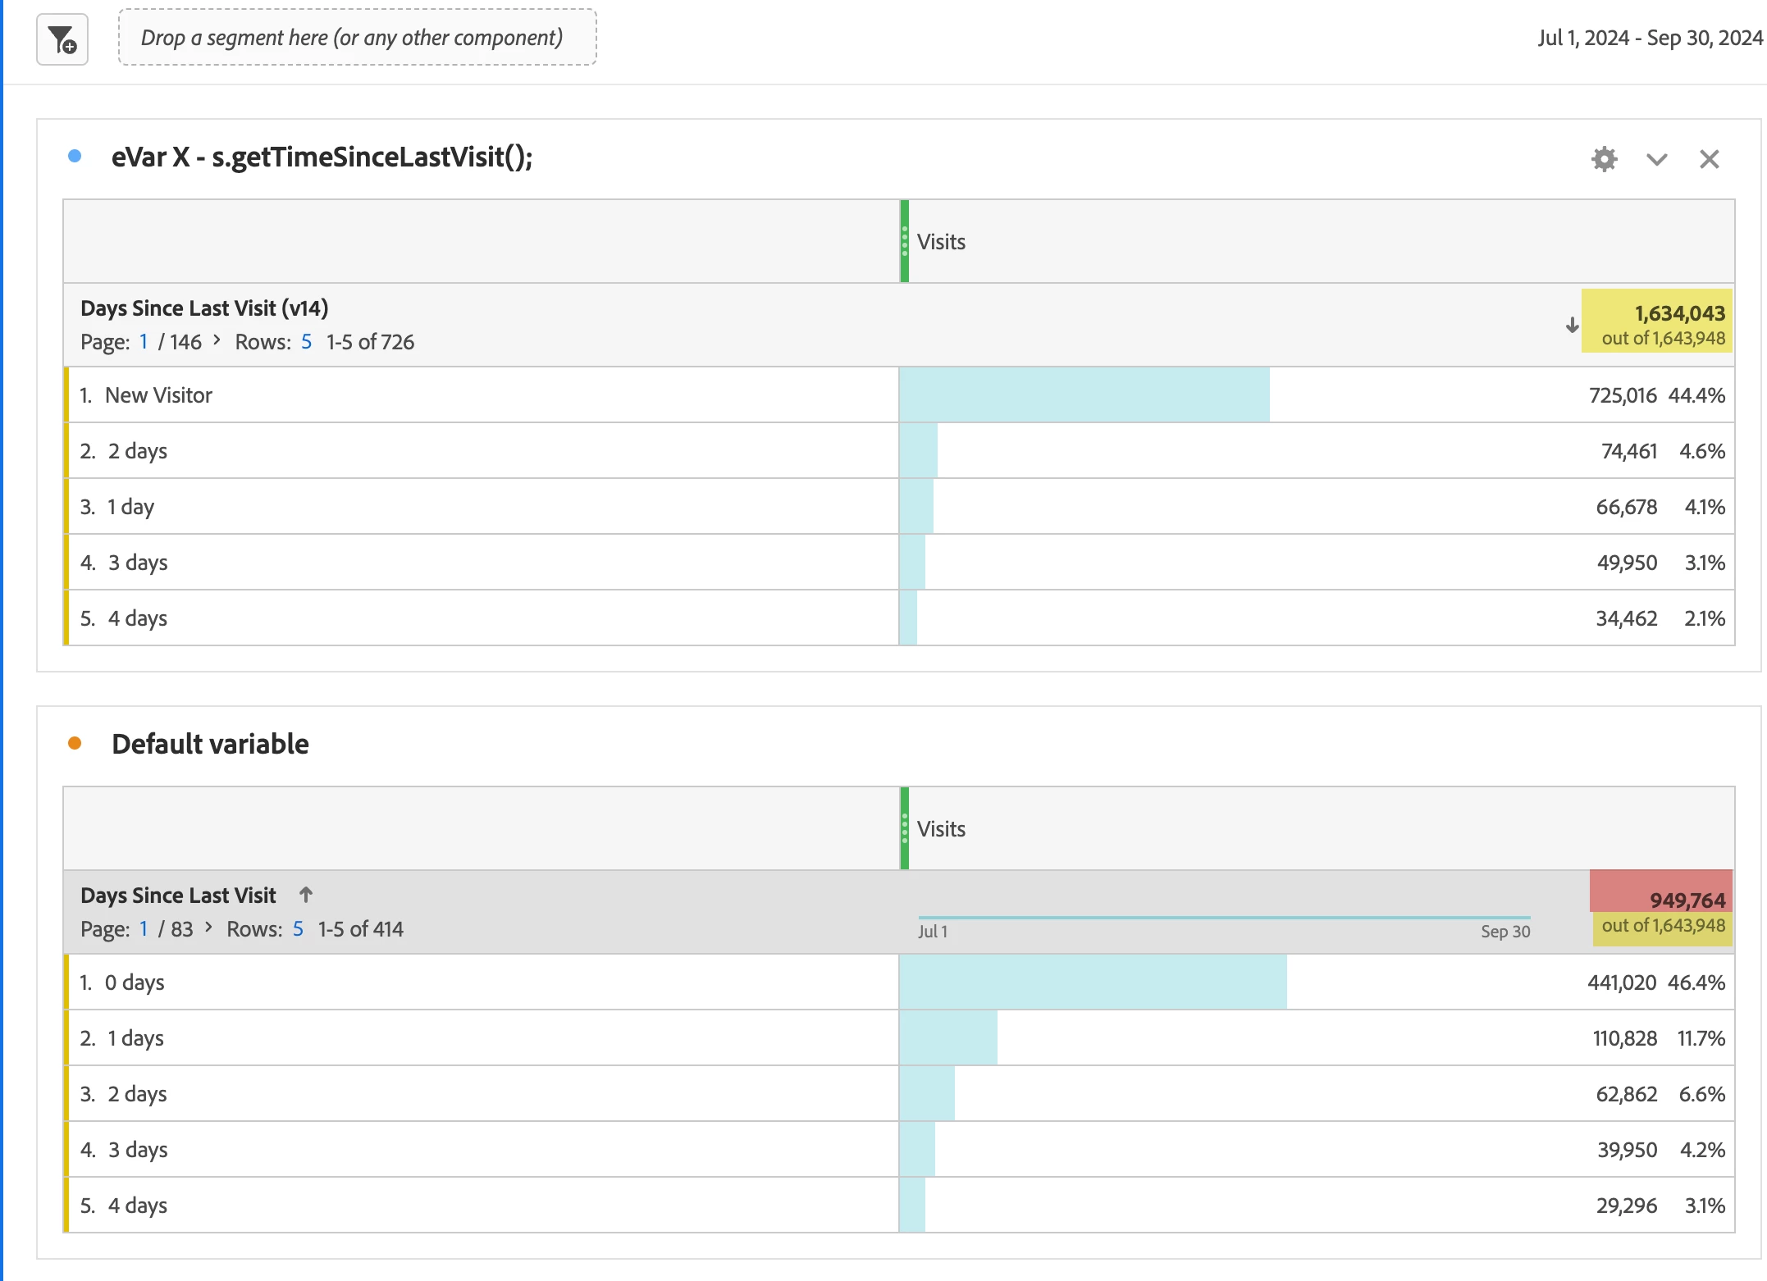Viewport: 1767px width, 1281px height.
Task: Click page number 1 of 146
Action: (144, 342)
